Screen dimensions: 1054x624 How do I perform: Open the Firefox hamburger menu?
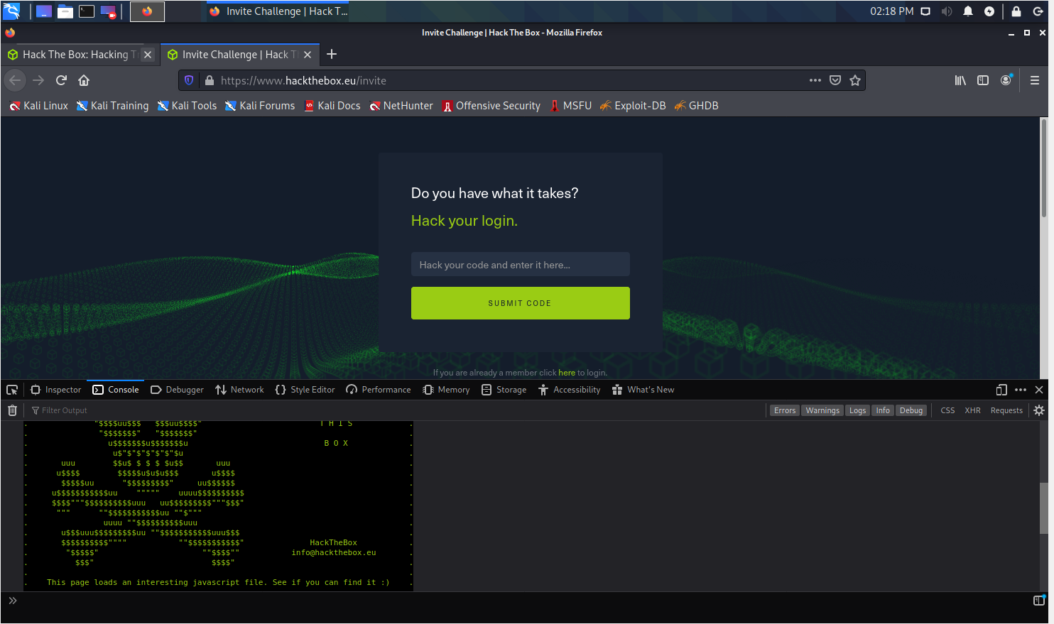click(1035, 80)
